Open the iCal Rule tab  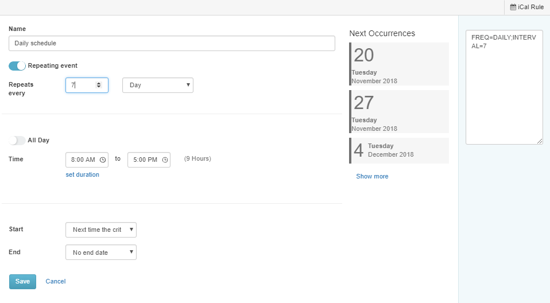(x=527, y=7)
